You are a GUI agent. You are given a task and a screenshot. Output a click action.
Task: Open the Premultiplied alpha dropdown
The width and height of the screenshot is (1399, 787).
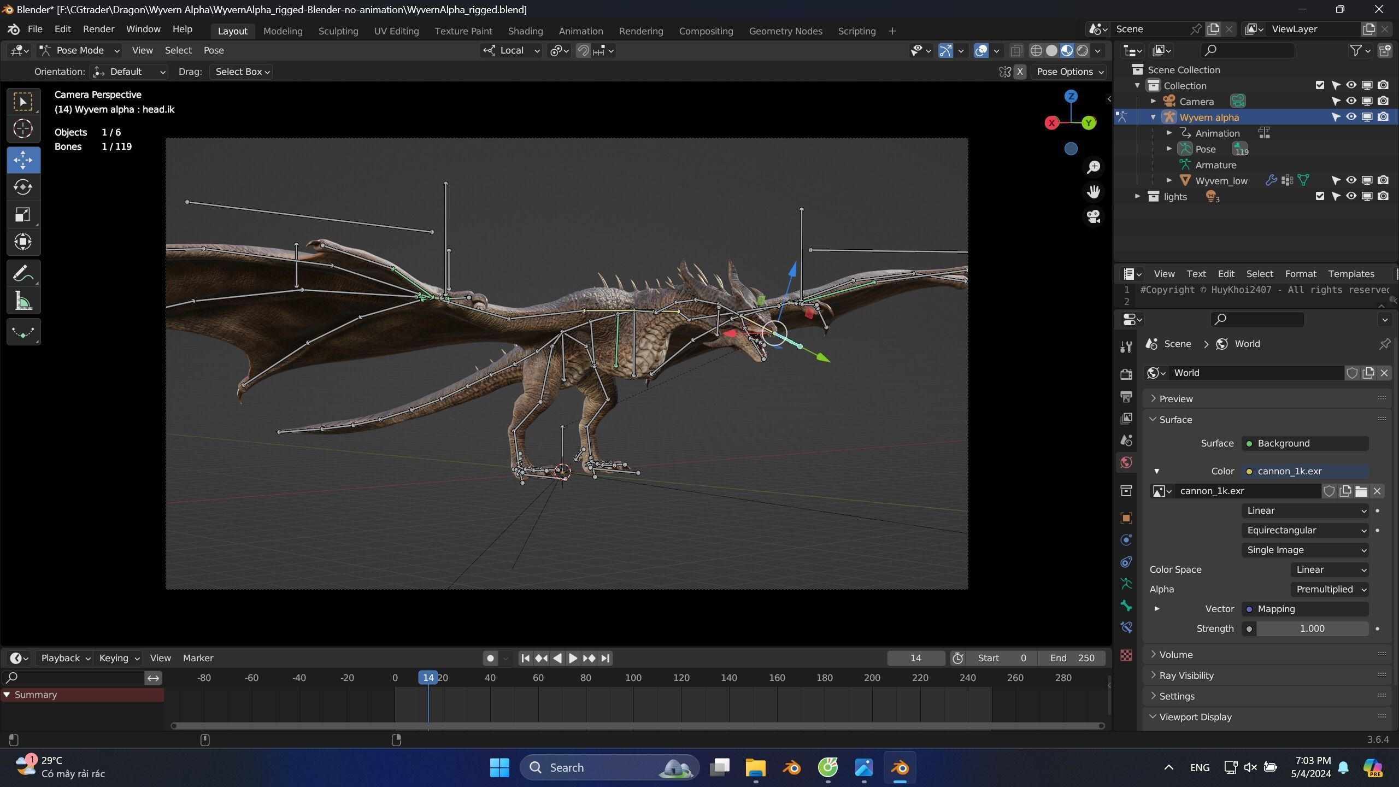[1330, 590]
